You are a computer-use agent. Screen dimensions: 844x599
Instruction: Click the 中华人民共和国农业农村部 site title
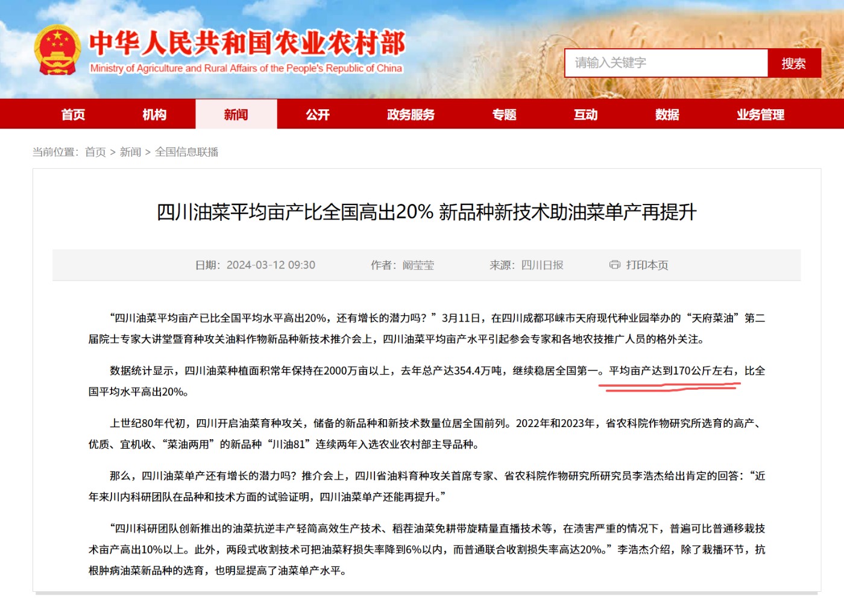247,43
